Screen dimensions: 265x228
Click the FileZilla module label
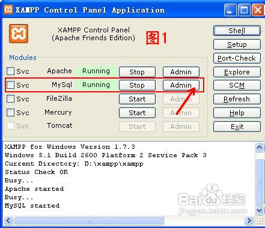pyautogui.click(x=59, y=98)
